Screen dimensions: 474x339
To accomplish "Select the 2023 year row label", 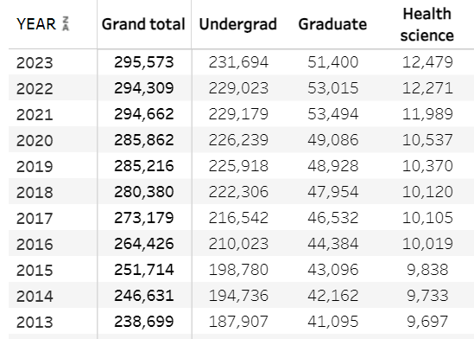I will [x=35, y=62].
